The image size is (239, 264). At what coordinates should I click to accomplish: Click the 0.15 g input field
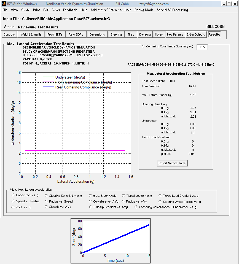202,47
